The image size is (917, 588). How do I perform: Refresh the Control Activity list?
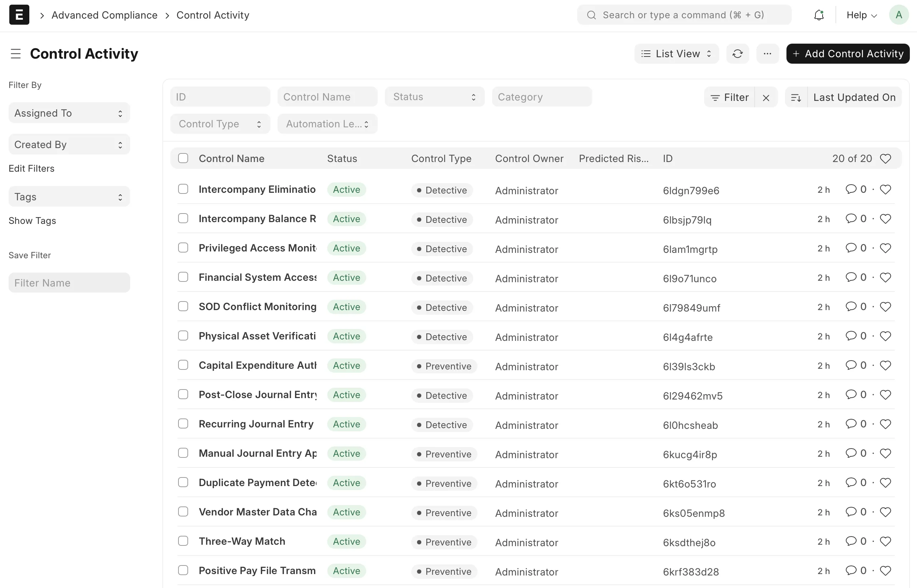pos(737,54)
